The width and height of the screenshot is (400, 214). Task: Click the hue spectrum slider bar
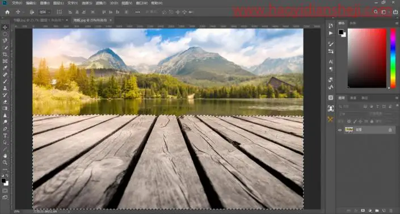pos(393,58)
